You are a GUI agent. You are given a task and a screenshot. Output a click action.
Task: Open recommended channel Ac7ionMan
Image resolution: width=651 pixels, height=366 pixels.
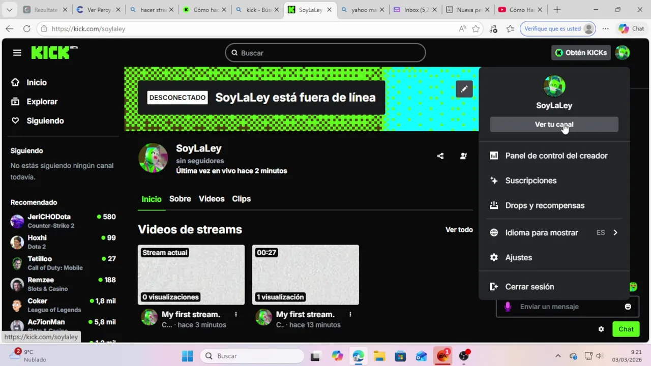(63, 326)
